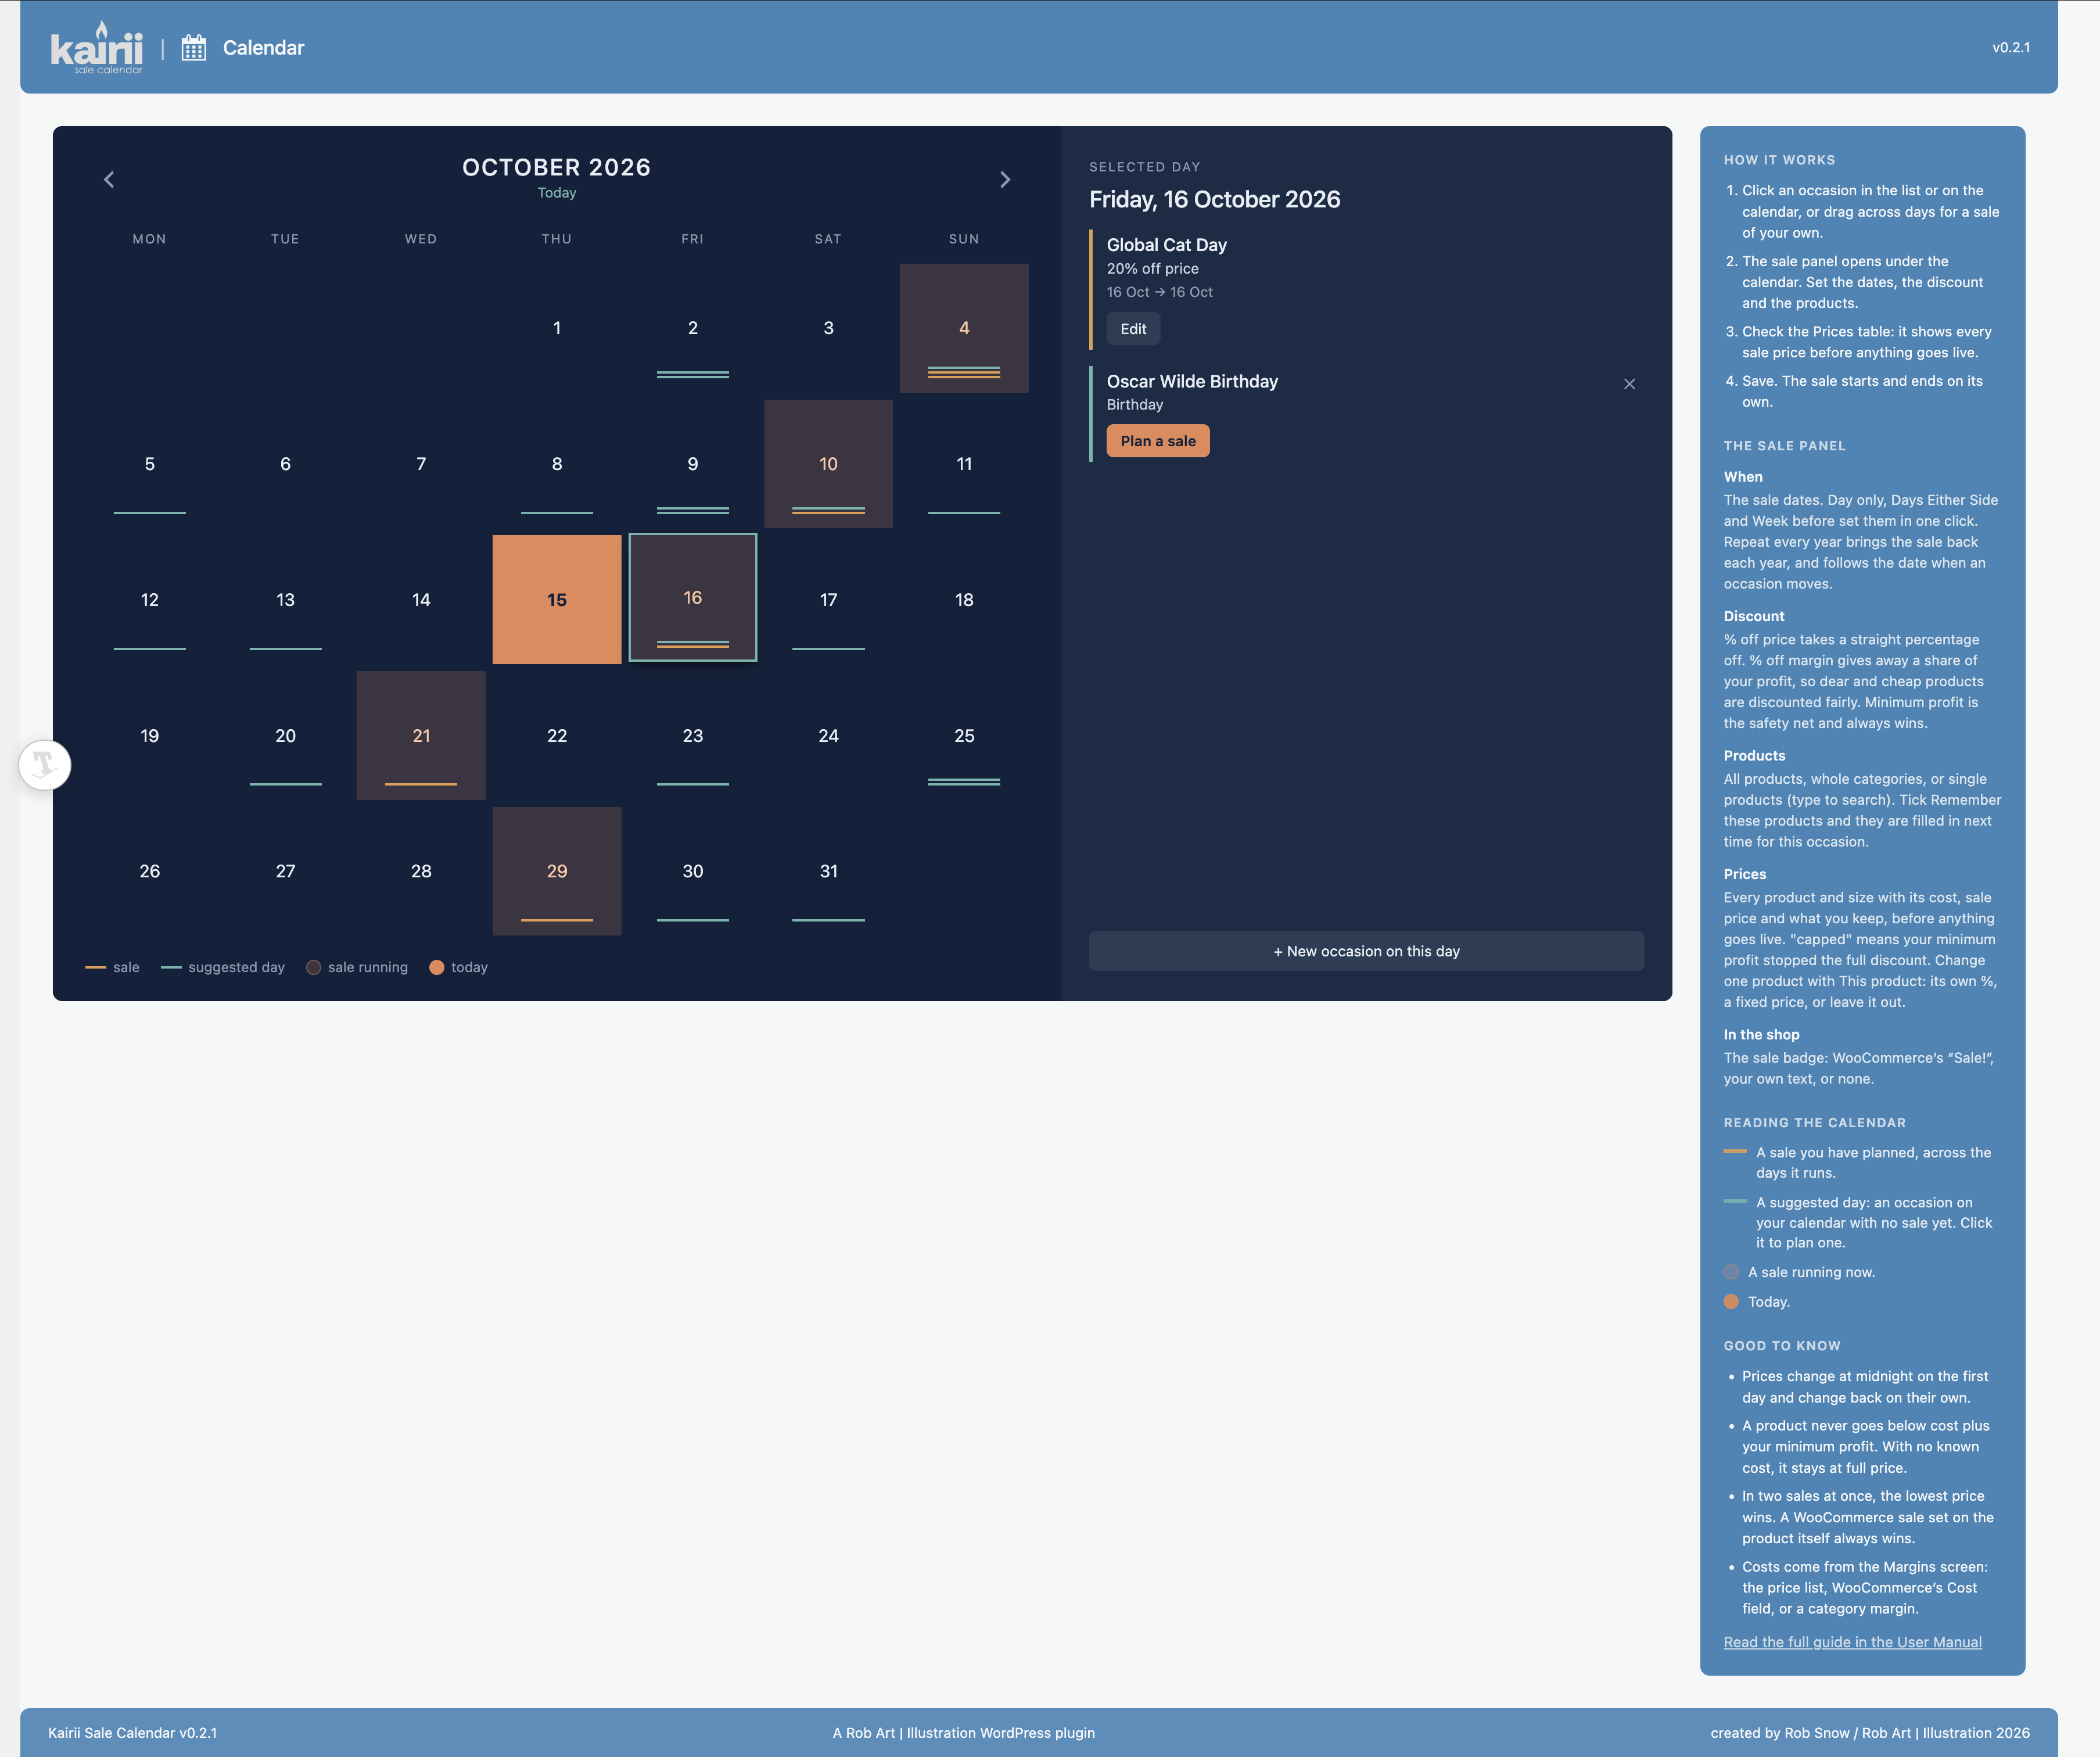Select October 1 on the calendar
Viewport: 2100px width, 1757px height.
557,328
